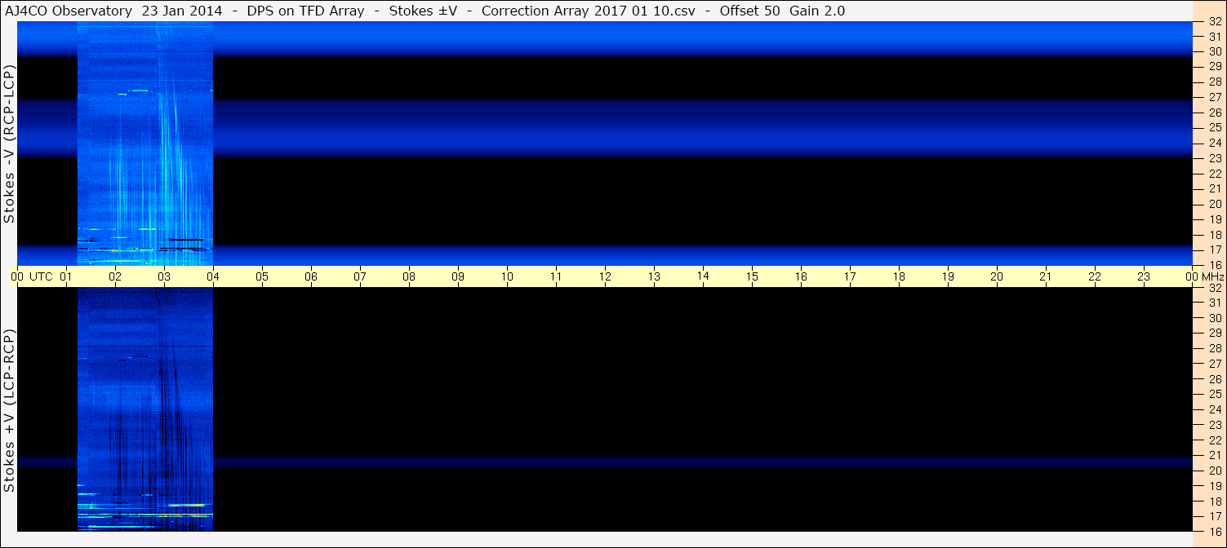1227x548 pixels.
Task: Click the 23 hour marker on time axis
Action: point(1144,276)
